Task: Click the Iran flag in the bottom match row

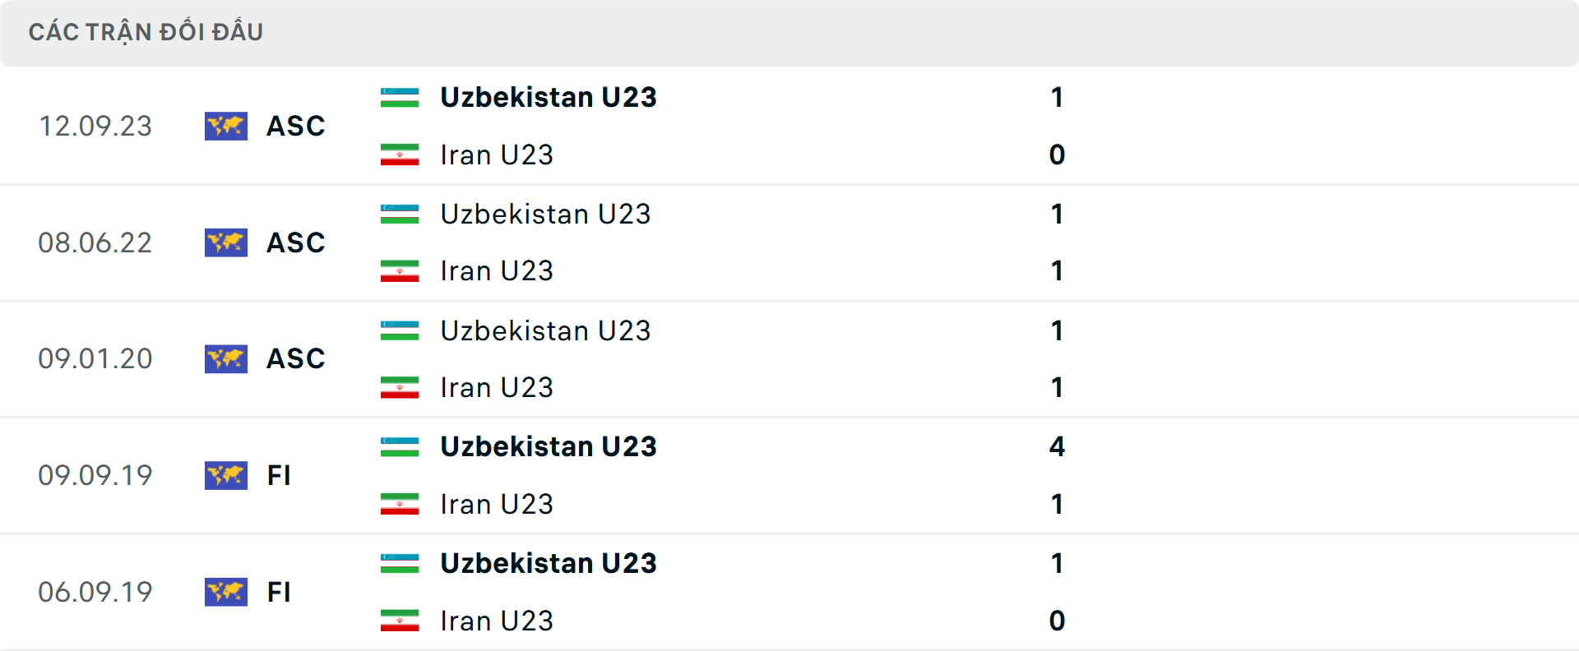Action: tap(401, 621)
